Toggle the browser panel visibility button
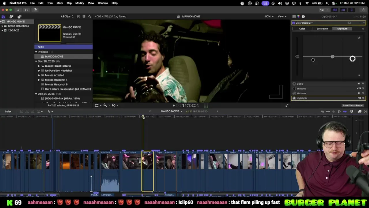 (335, 10)
